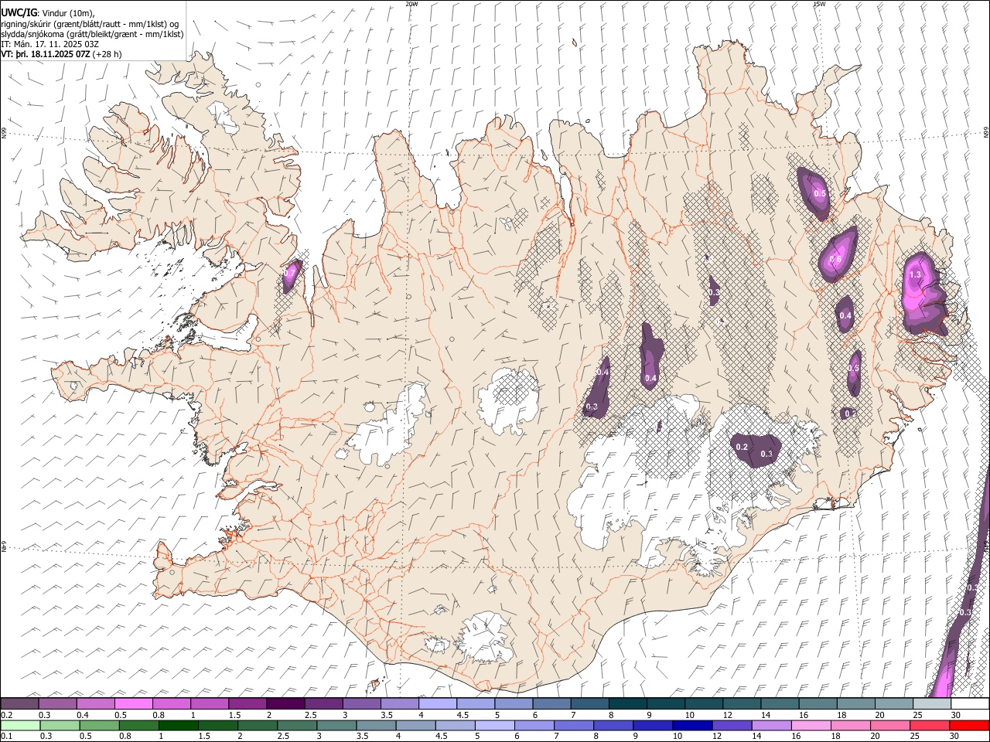This screenshot has width=990, height=742.
Task: Click the 'IT: Mán. 17. 11. 2025 03Z' line
Action: [x=49, y=44]
